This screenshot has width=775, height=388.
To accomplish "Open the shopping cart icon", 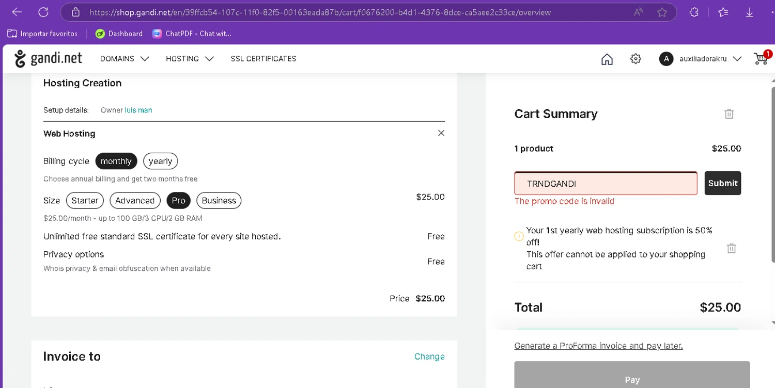I will tap(762, 58).
